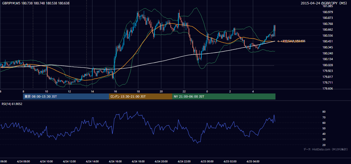Click price scale value 179.817
Screen dimensions: 351x164
[327, 77]
